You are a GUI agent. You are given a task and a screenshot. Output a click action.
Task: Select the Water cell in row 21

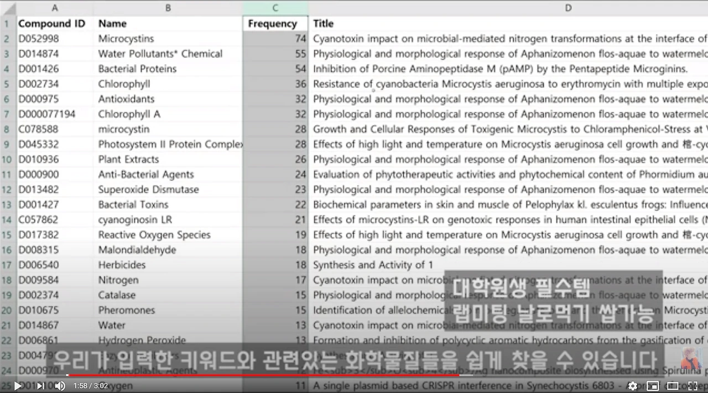[168, 325]
